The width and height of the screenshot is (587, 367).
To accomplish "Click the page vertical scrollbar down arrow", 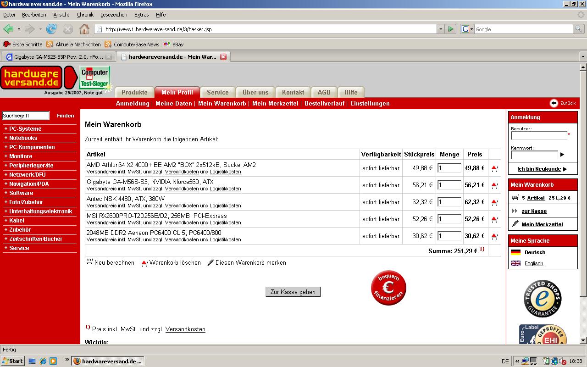I will (583, 340).
